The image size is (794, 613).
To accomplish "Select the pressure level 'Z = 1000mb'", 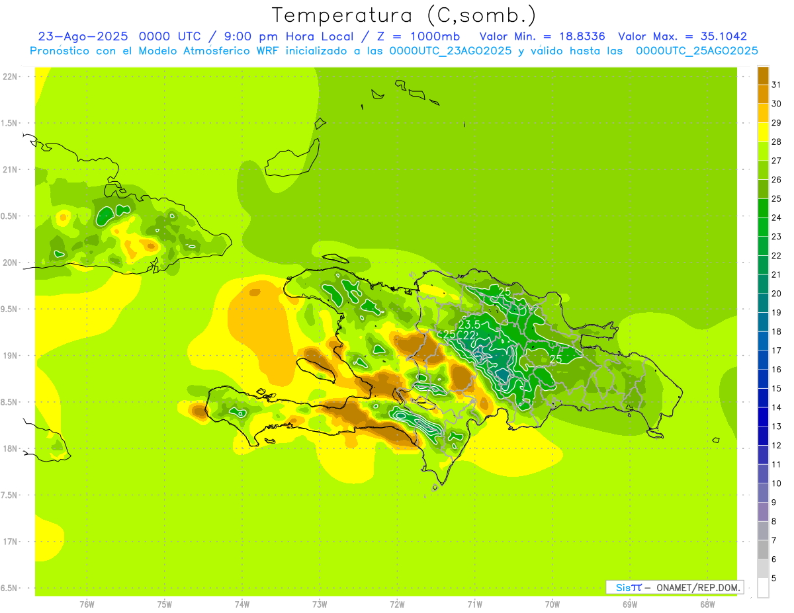I will 417,36.
